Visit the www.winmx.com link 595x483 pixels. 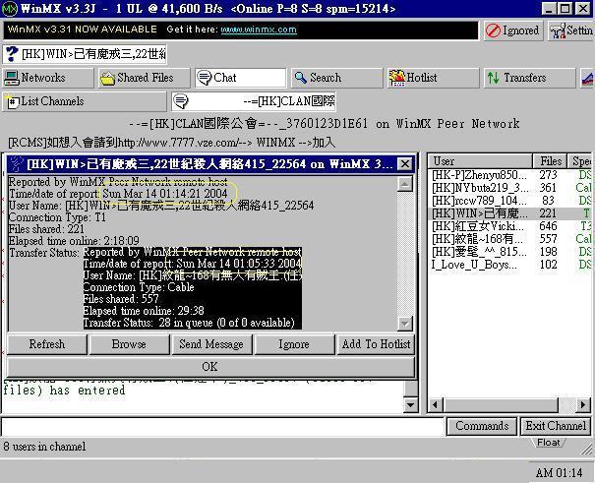pos(259,30)
